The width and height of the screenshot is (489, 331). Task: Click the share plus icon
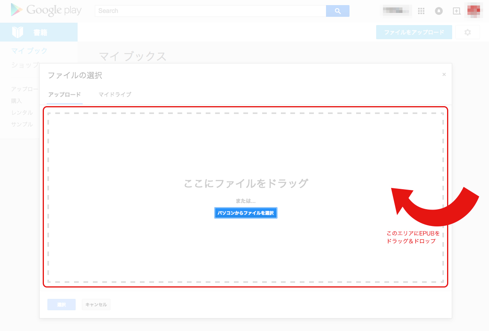coord(456,11)
